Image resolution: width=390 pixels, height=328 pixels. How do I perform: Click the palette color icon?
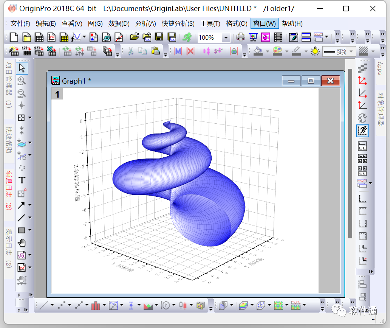(277, 51)
